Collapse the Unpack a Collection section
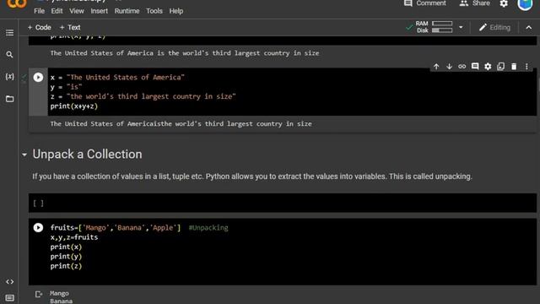The image size is (540, 304). [x=24, y=155]
